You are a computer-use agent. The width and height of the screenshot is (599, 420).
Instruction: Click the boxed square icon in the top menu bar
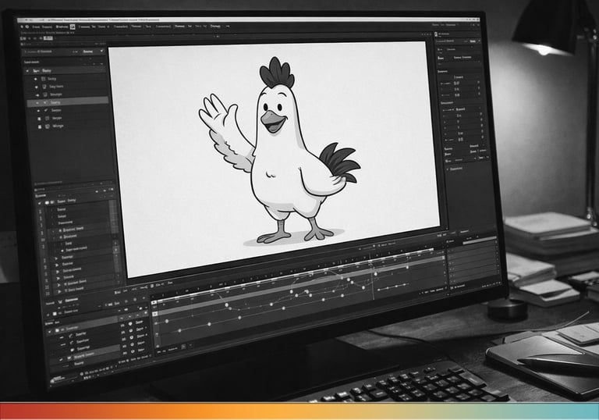coord(73,27)
